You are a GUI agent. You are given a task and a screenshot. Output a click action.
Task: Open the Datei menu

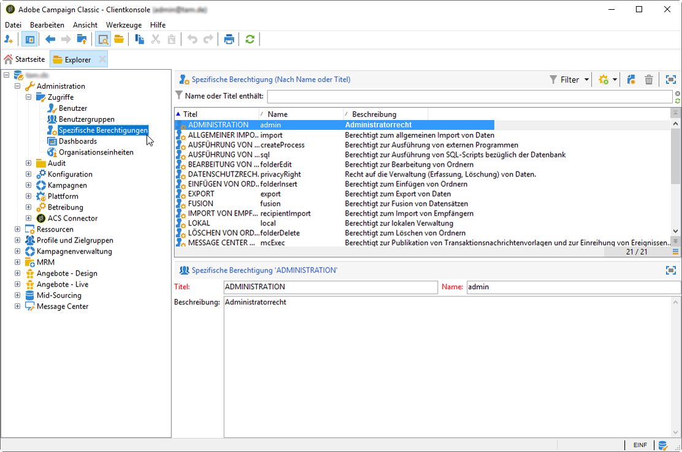pos(13,24)
